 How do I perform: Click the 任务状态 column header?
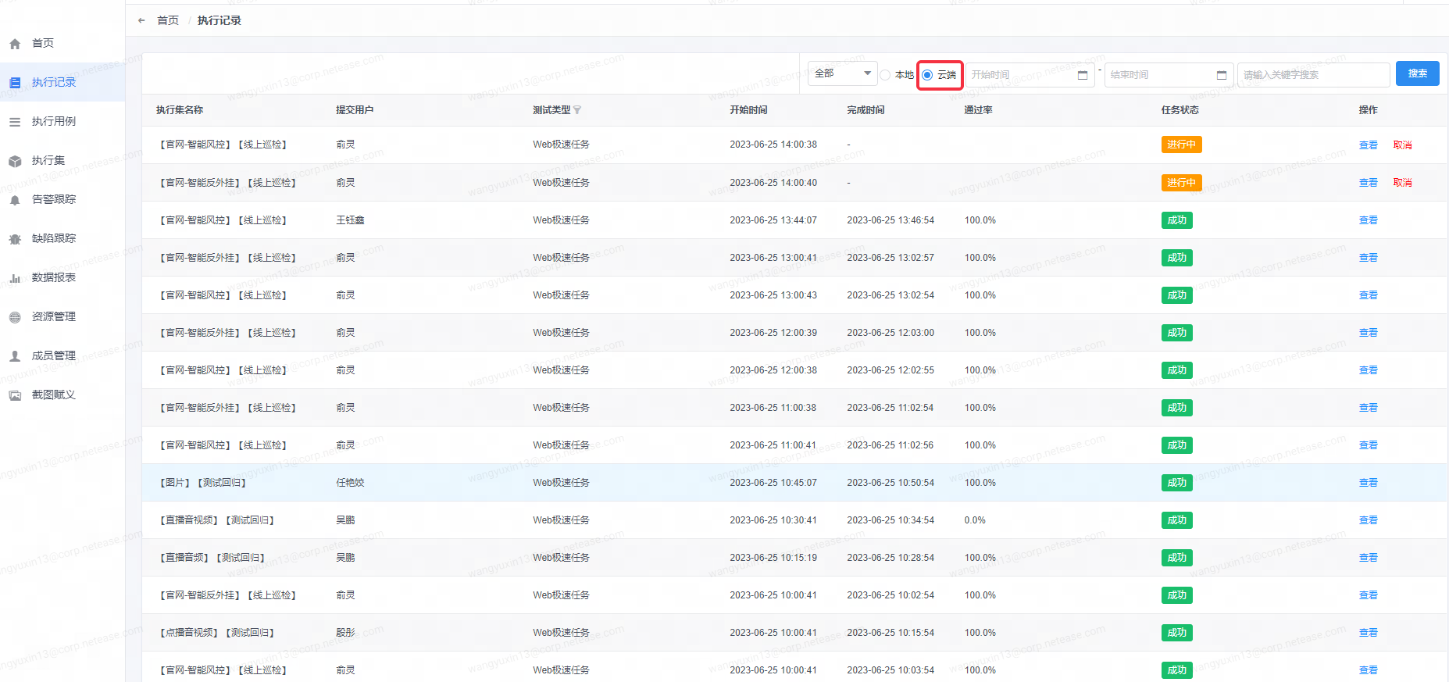tap(1180, 110)
